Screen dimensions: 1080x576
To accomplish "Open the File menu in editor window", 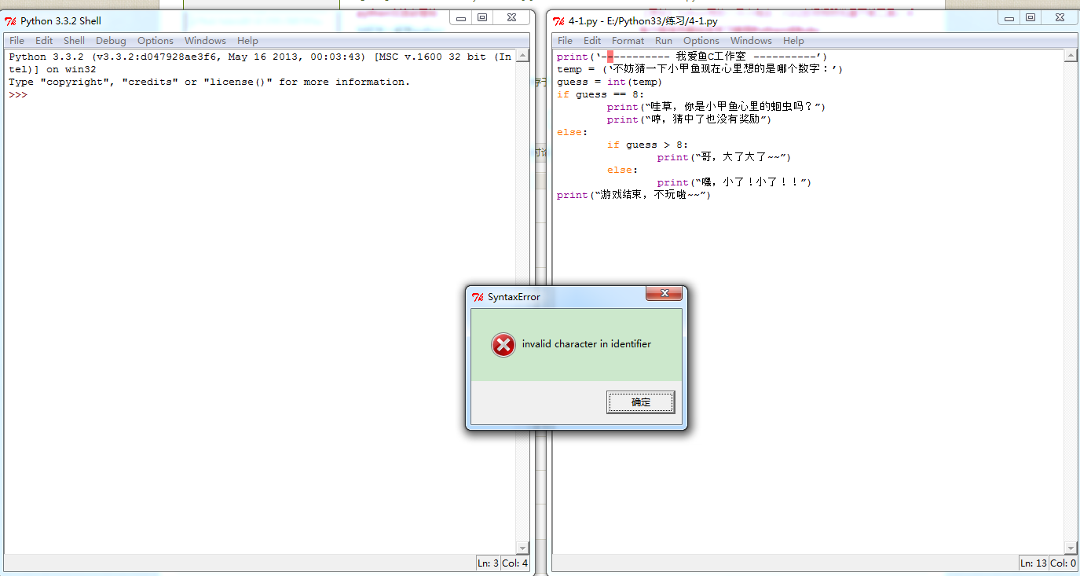I will coord(564,40).
